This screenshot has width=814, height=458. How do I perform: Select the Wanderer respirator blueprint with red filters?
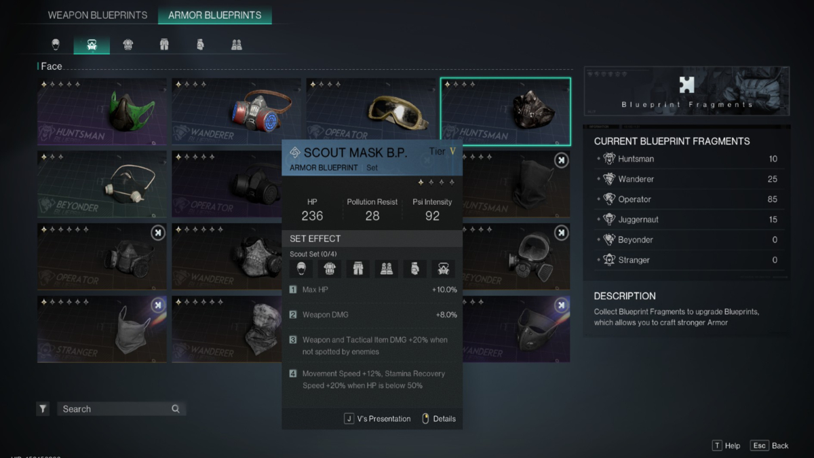pyautogui.click(x=236, y=111)
